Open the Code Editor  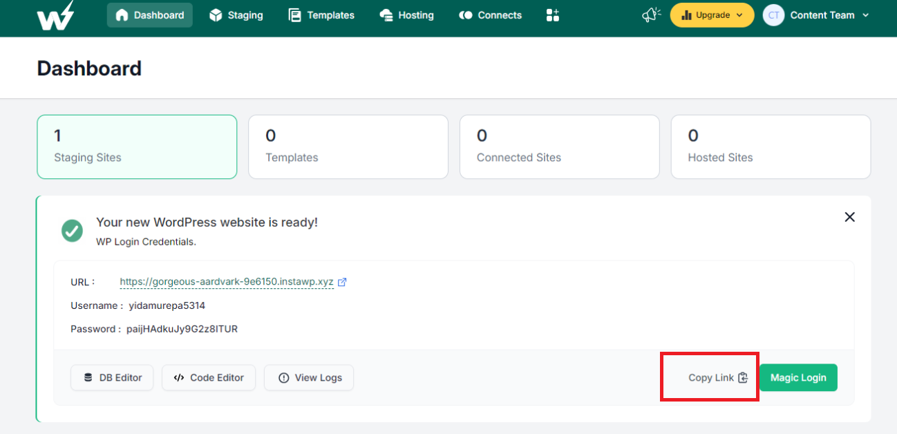point(209,377)
